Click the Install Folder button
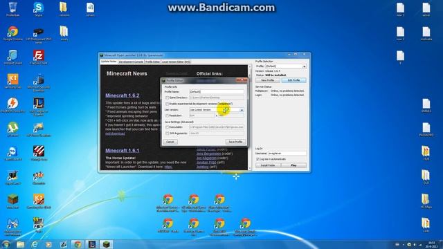Screen dimensions: 443x249 pos(268,165)
